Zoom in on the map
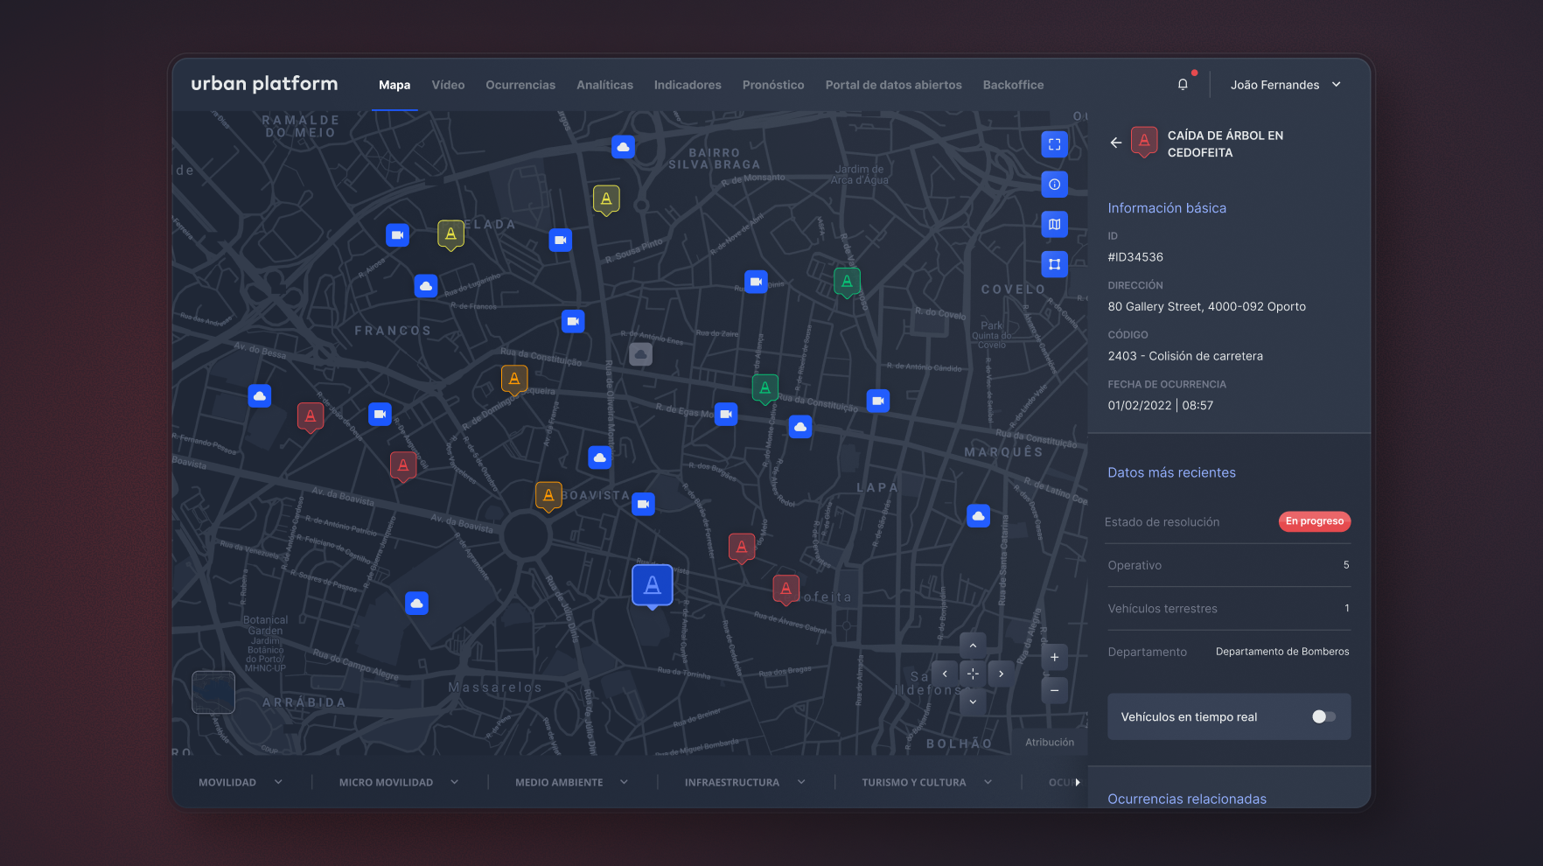This screenshot has height=866, width=1543. [x=1054, y=658]
